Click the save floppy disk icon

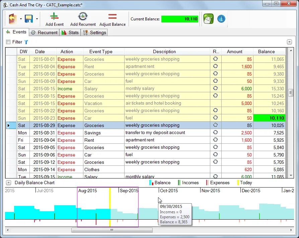pyautogui.click(x=29, y=19)
